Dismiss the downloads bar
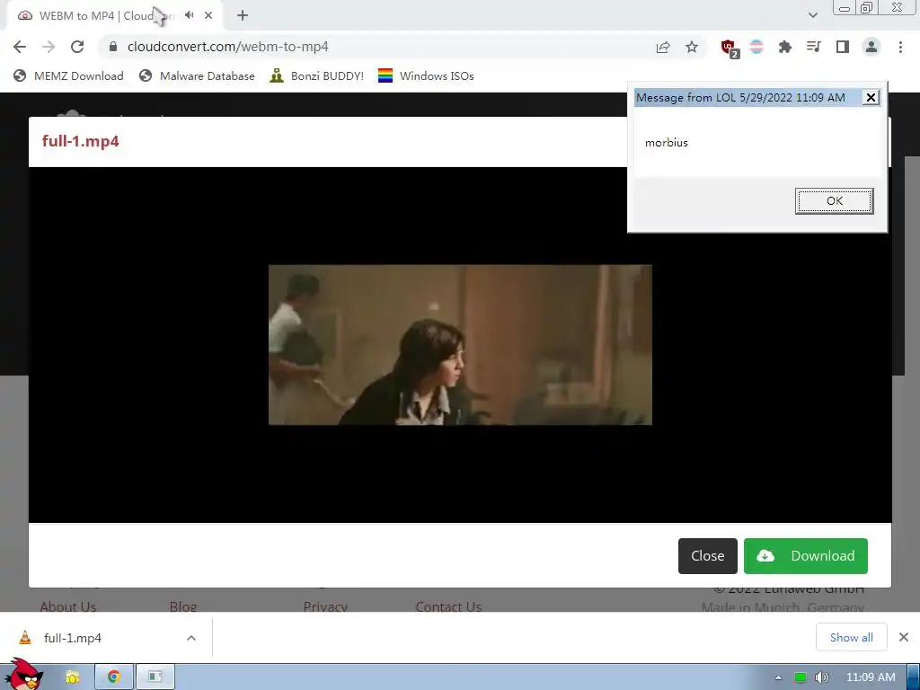 coord(904,637)
